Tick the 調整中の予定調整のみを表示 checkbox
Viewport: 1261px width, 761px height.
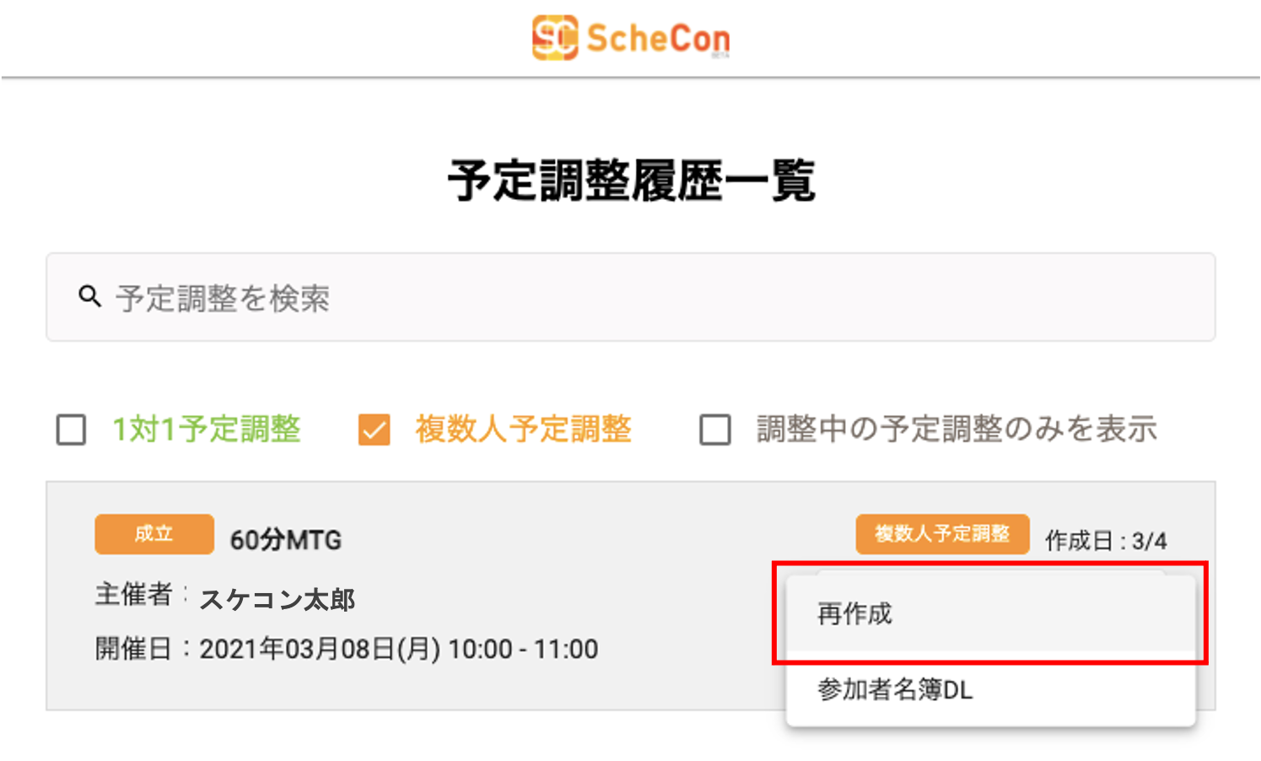pos(715,429)
